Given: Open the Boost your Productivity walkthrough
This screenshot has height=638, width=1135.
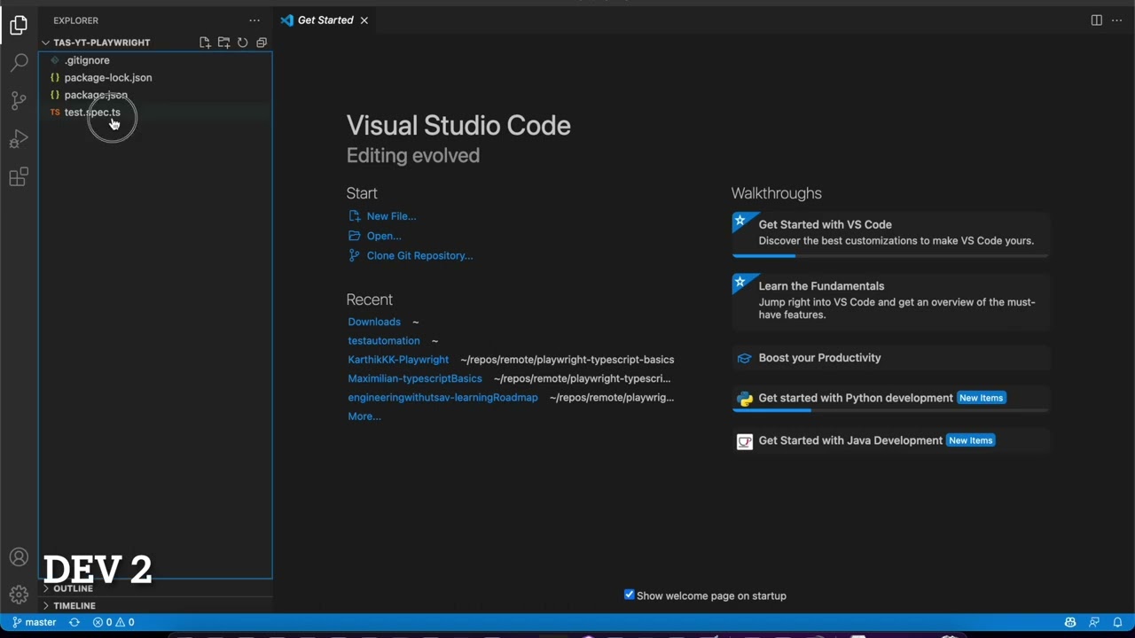Looking at the screenshot, I should [x=890, y=358].
